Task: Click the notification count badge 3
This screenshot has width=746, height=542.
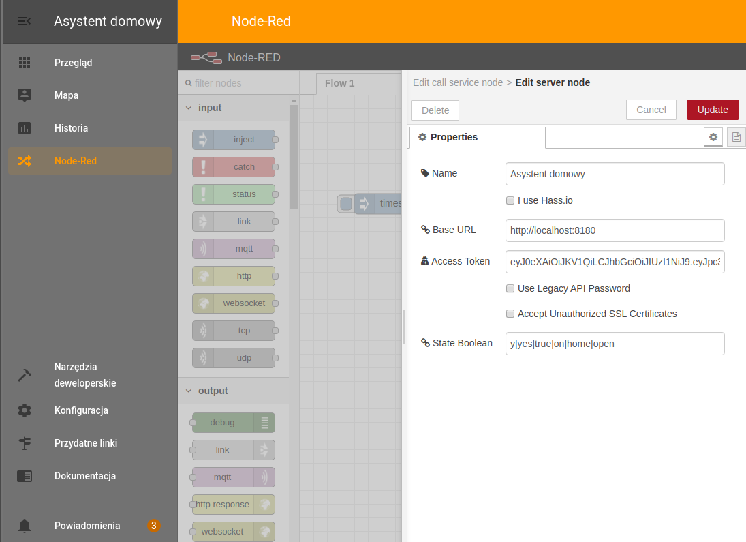Action: (153, 526)
